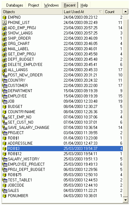129x205 pixels.
Task: Select the TEST_TABLE1 object name
Action: pos(20,180)
